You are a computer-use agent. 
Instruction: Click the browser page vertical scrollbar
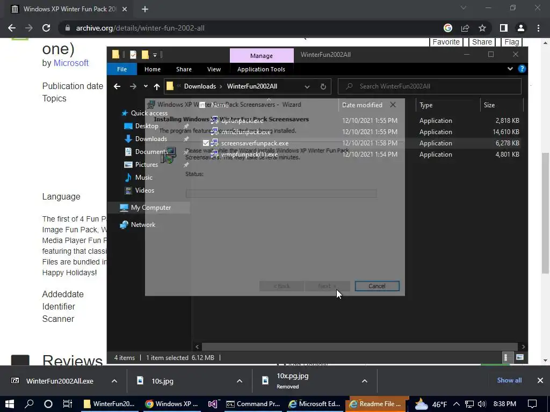click(545, 213)
